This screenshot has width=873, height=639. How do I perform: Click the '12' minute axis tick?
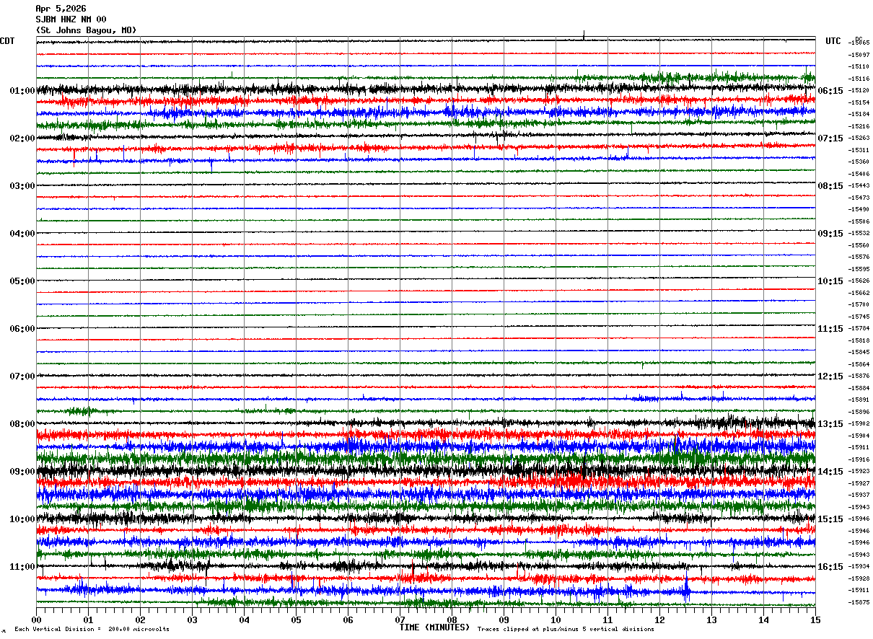click(x=660, y=620)
